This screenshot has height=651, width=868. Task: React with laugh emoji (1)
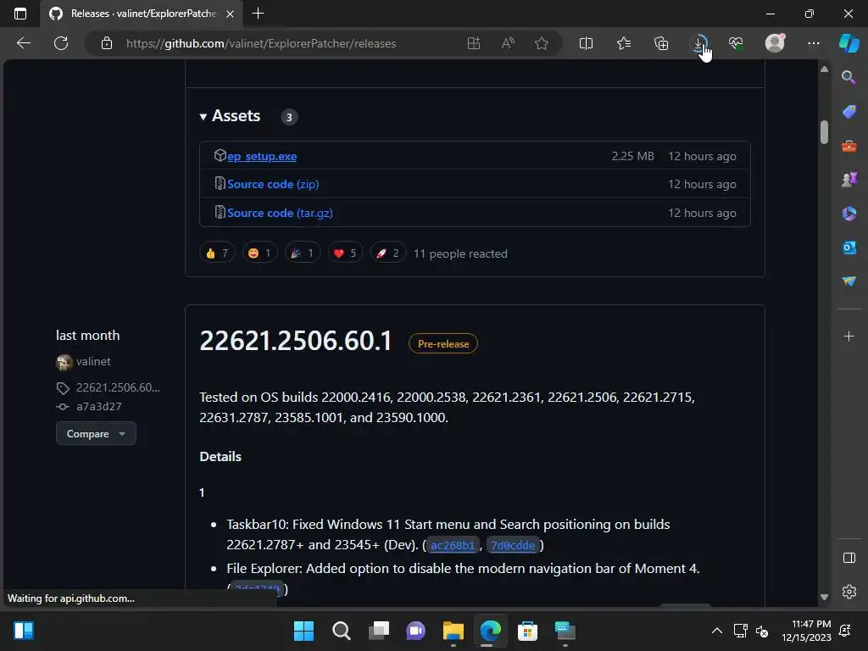(x=259, y=253)
